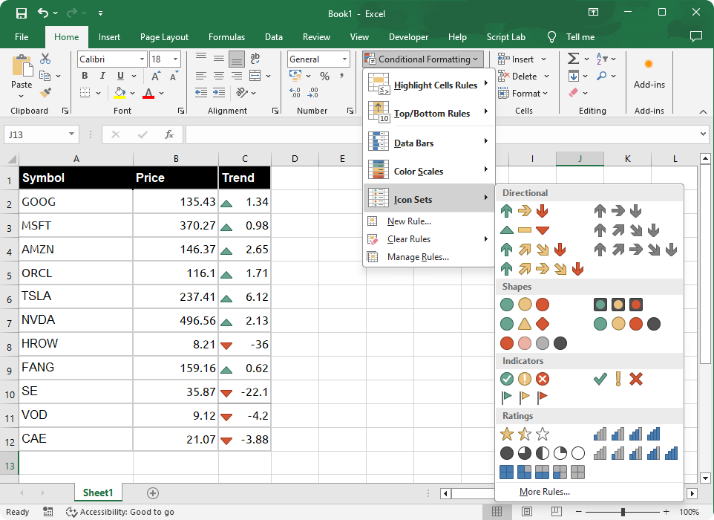Click the Conditional Formatting button
This screenshot has width=714, height=520.
(x=422, y=59)
